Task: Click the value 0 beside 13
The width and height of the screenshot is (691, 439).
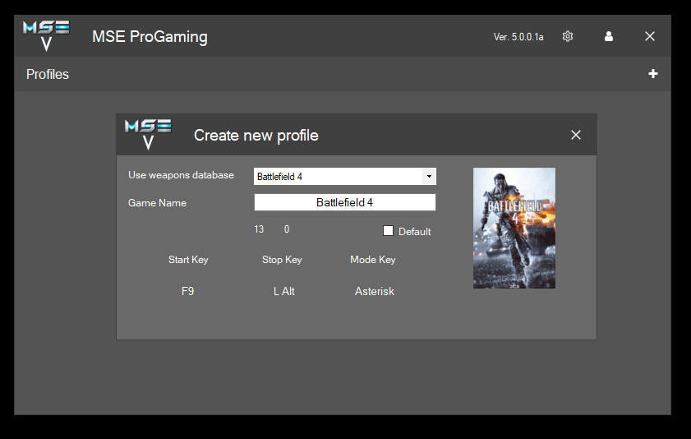Action: tap(287, 229)
